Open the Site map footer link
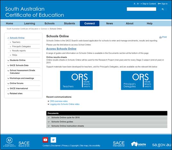 84,146
